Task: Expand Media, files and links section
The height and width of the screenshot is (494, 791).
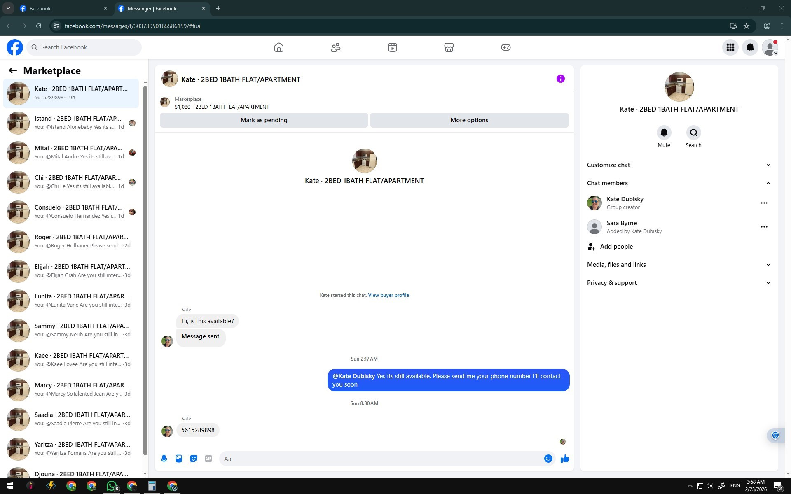Action: [x=679, y=265]
